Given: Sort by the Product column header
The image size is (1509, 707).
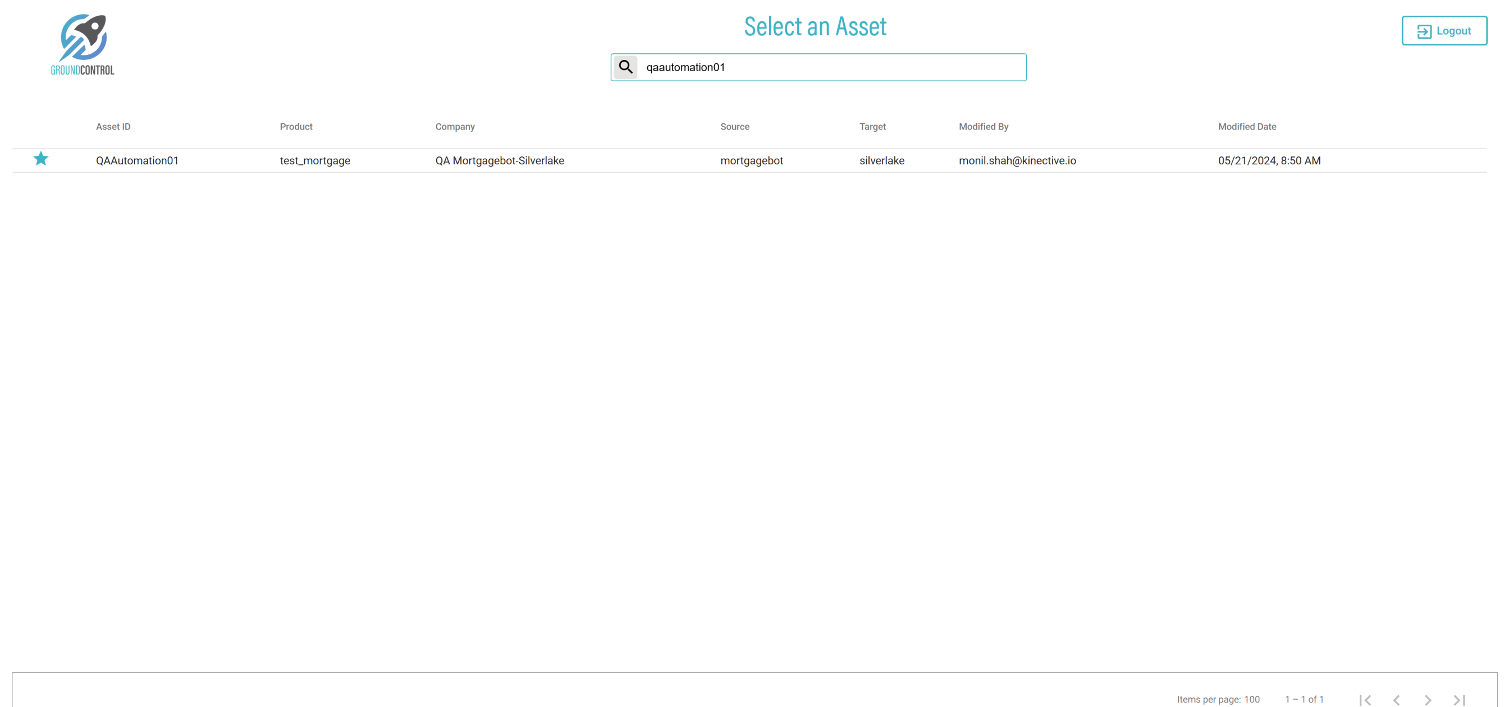Looking at the screenshot, I should (296, 126).
